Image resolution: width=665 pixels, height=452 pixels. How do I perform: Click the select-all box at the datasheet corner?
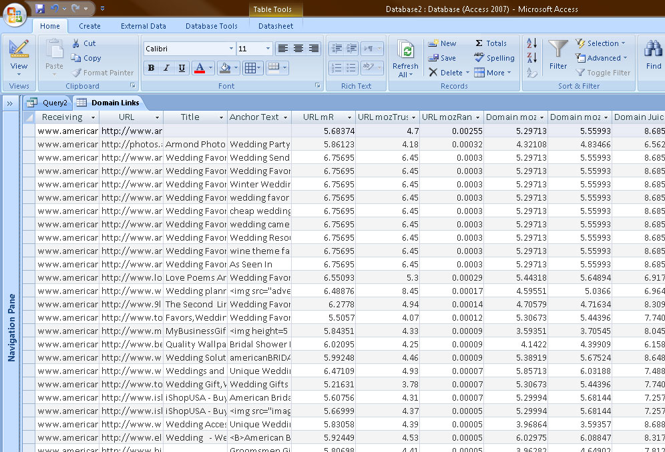point(29,117)
